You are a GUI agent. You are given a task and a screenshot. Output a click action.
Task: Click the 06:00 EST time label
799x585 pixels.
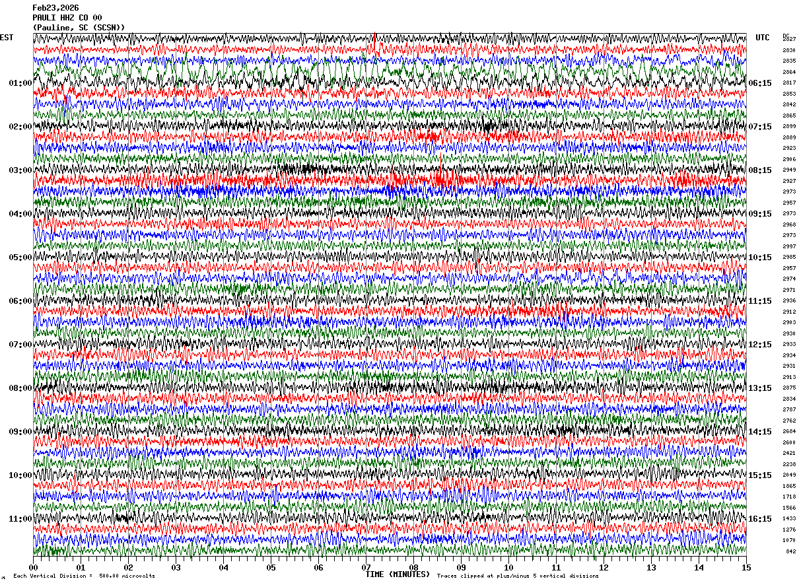coord(20,301)
